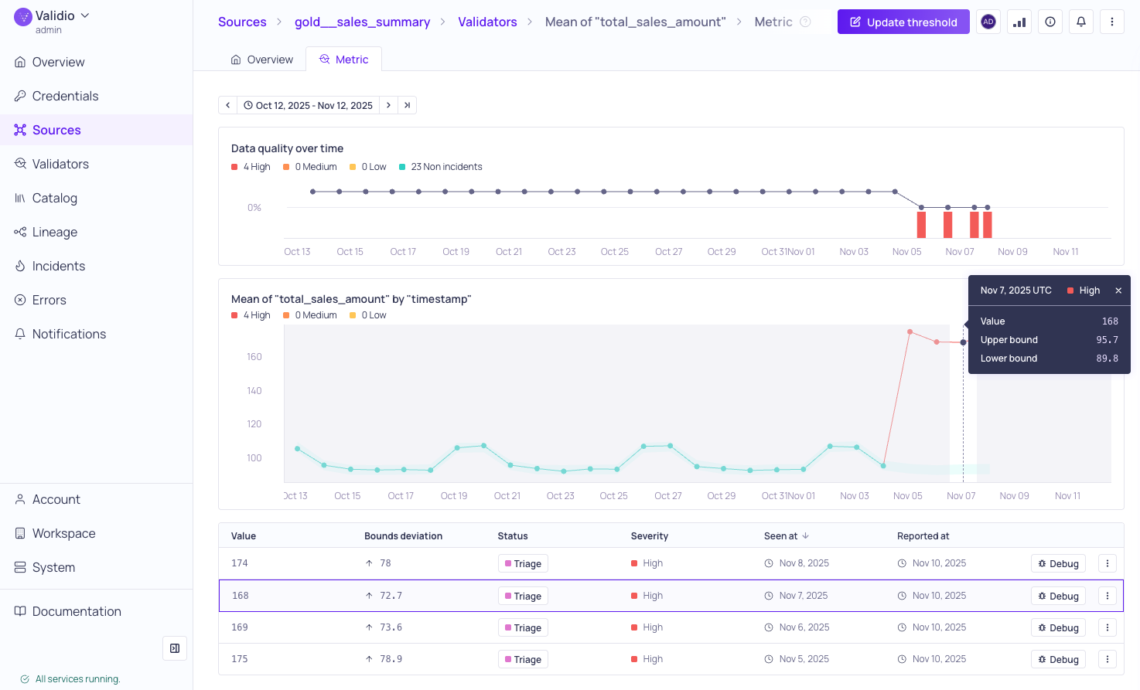Click the Value column header
Viewport: 1140px width, 690px height.
click(244, 535)
